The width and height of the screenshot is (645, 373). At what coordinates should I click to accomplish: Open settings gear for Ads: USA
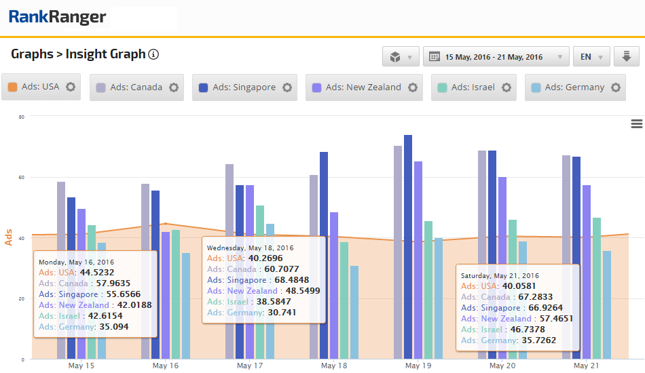[71, 87]
